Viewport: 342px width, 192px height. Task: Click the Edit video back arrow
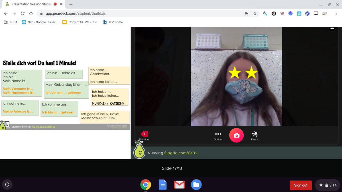(144, 134)
